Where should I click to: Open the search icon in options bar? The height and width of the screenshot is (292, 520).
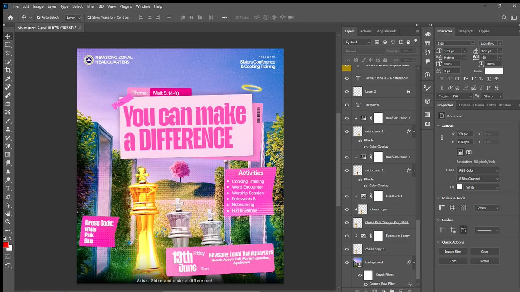[504, 18]
